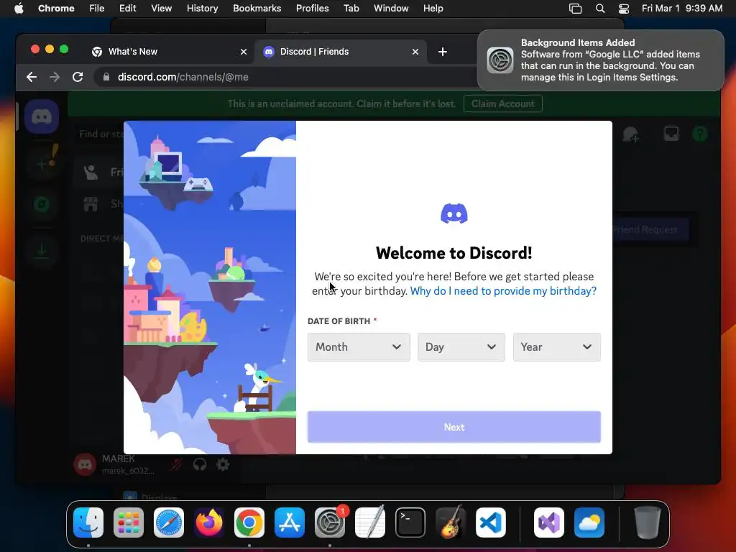Screen dimensions: 736x552
Task: Click the Download Apps arrow icon
Action: coord(42,250)
